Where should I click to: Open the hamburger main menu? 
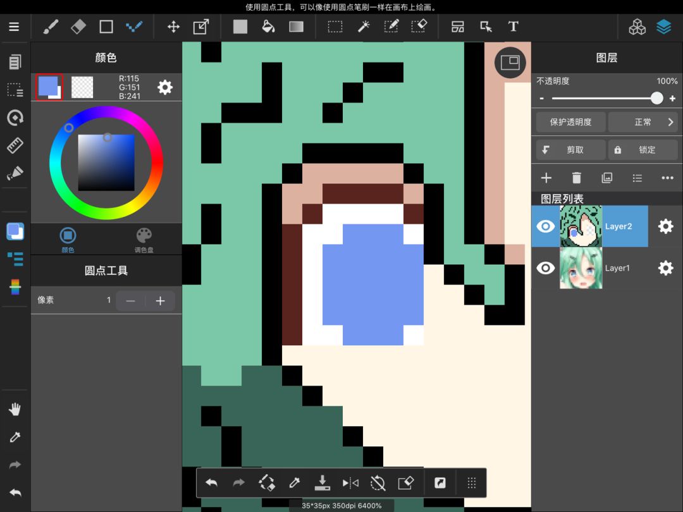(x=14, y=27)
